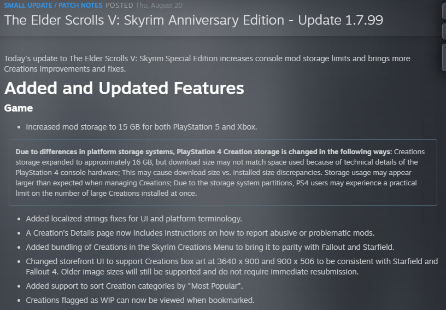Open the SMALL UPDATE / PATCH NOTES category link

[53, 5]
